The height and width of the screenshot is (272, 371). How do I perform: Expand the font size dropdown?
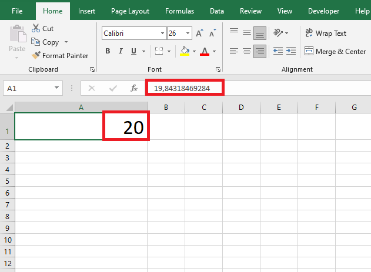[187, 33]
